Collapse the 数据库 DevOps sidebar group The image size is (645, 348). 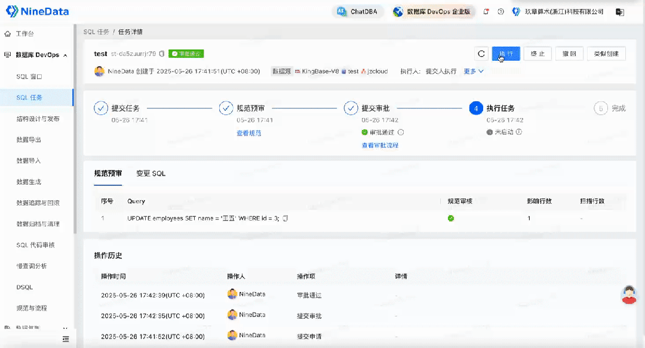tap(65, 55)
